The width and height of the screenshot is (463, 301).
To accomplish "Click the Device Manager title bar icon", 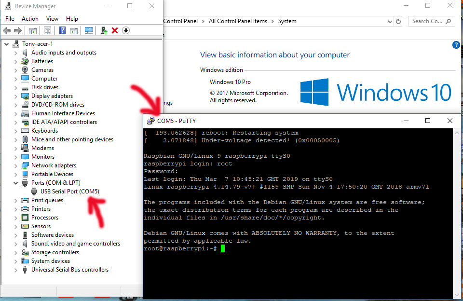I will pos(8,6).
